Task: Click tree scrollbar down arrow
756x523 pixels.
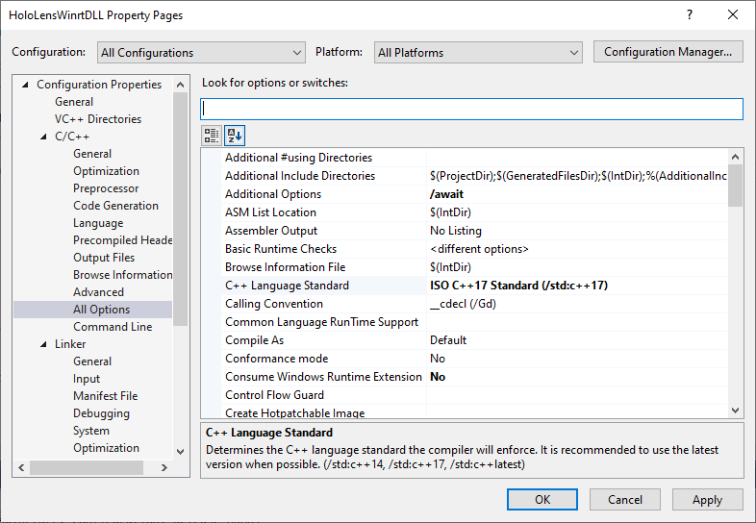Action: (180, 452)
